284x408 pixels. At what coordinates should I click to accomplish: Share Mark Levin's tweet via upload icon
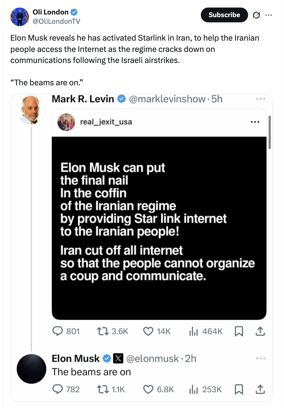click(260, 331)
